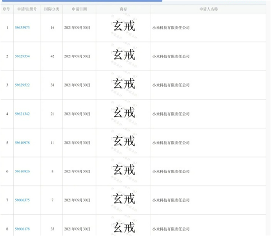Click the date 2021年09月30日 in row 1
This screenshot has width=271, height=236.
coord(77,28)
